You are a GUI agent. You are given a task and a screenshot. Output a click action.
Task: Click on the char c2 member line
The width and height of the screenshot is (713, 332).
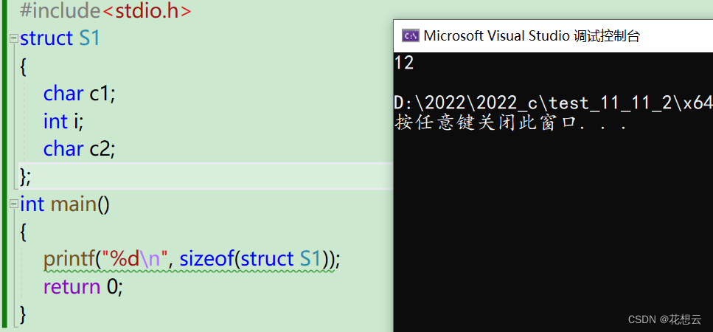pos(80,149)
